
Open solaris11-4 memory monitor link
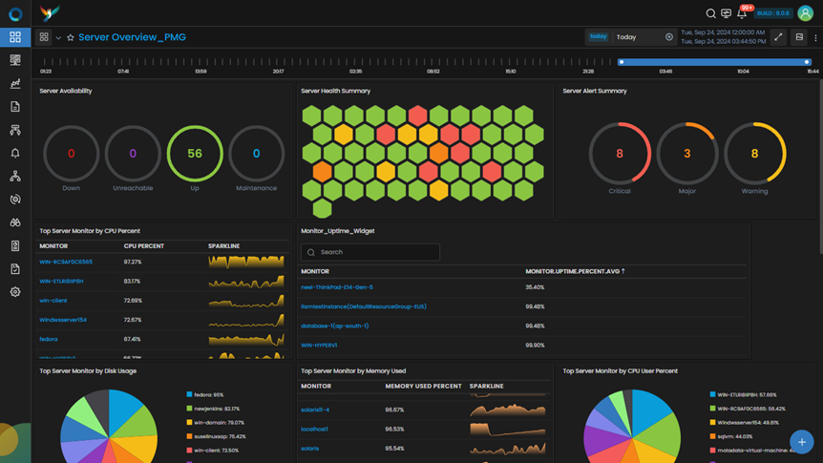click(315, 410)
